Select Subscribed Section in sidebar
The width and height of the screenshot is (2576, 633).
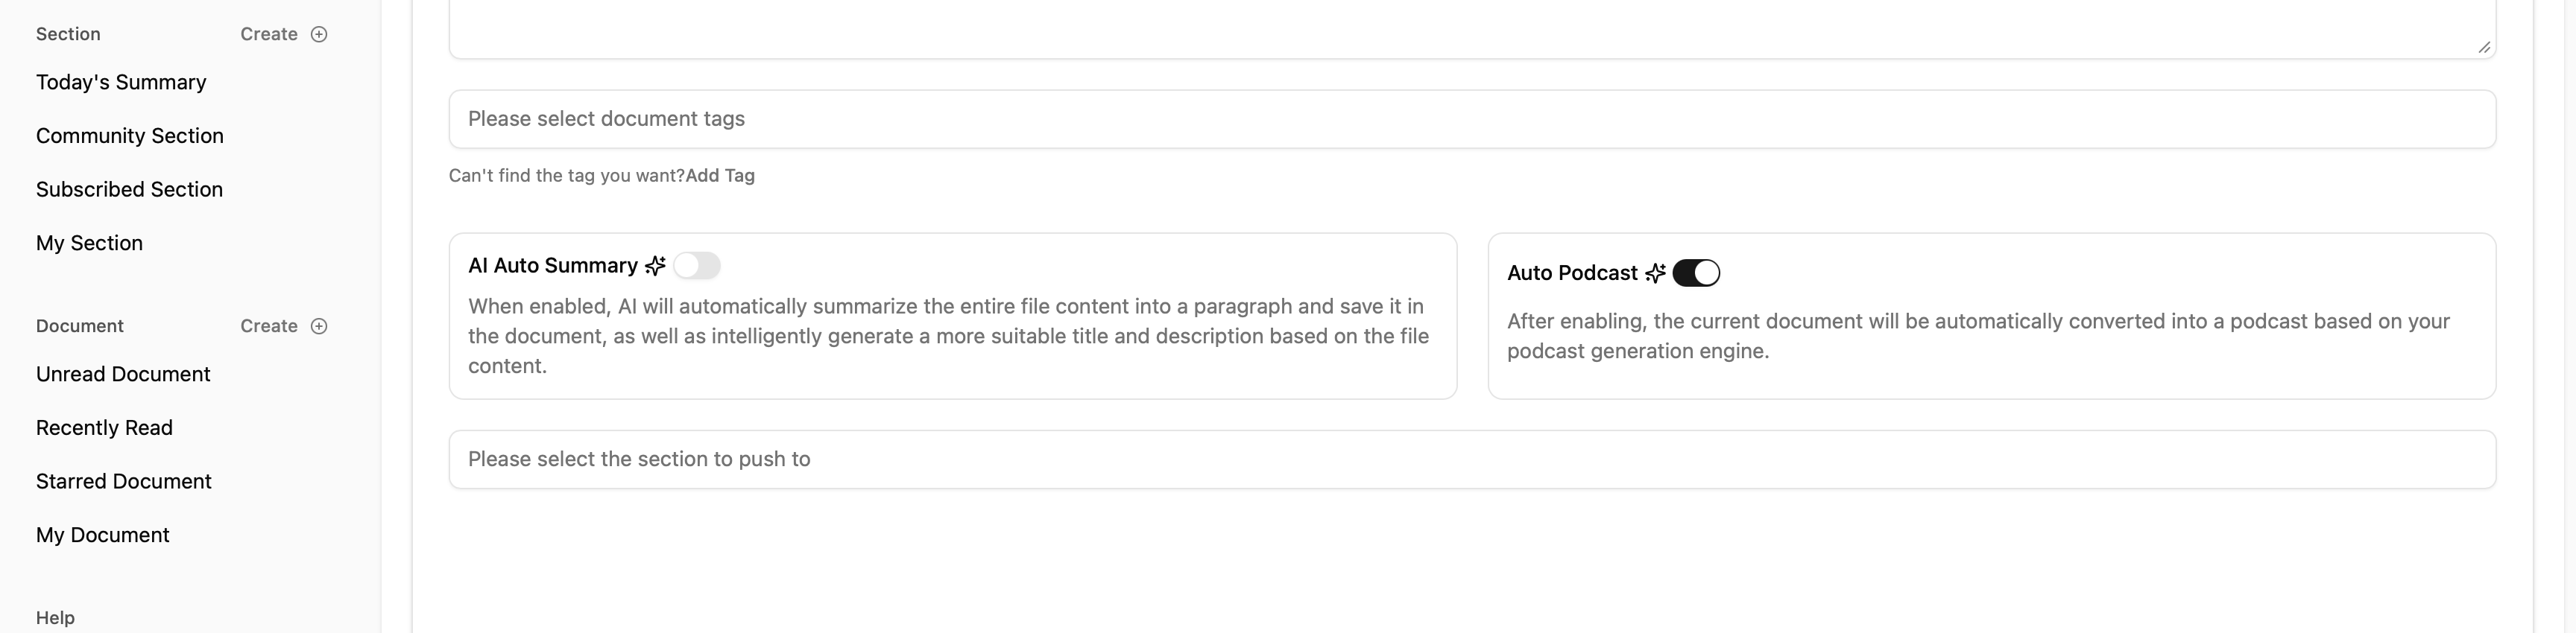point(129,190)
